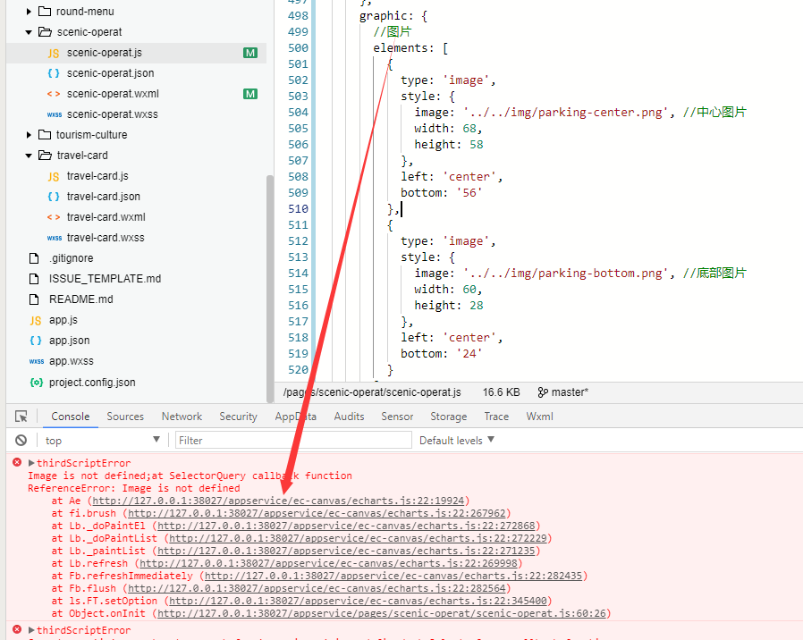Open the Lb._doPaintEl echarts.js:22:272868 link
This screenshot has width=803, height=640.
[346, 526]
